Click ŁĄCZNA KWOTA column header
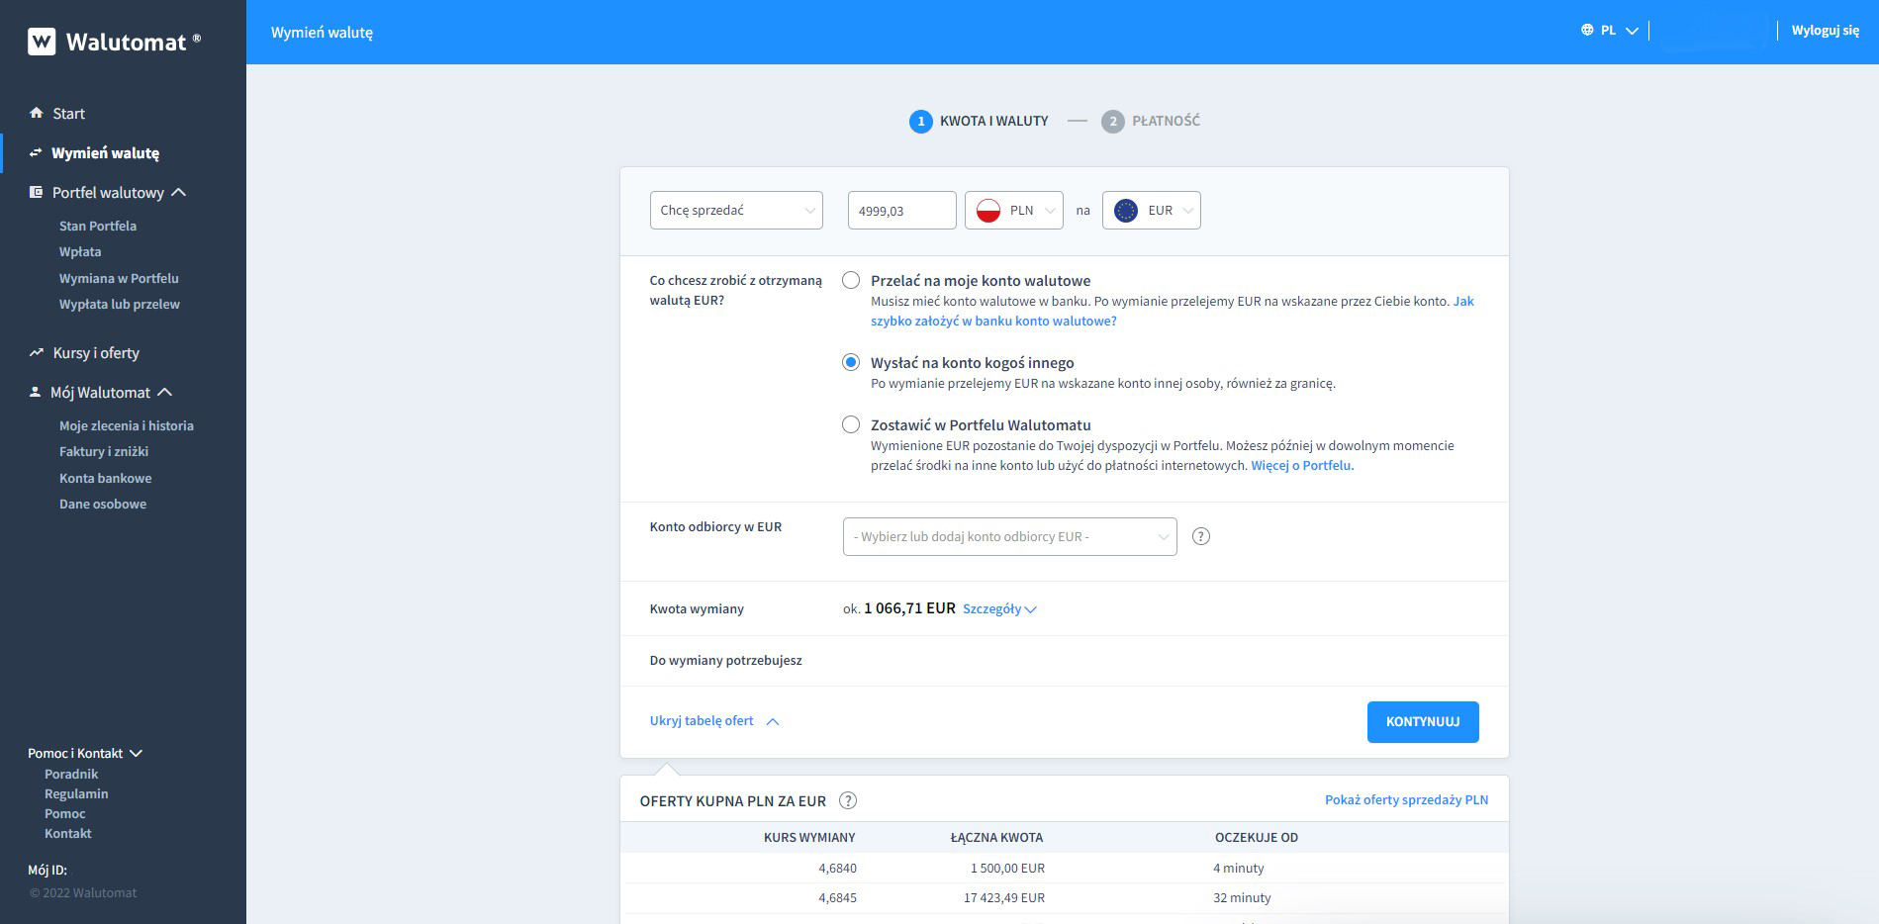This screenshot has height=924, width=1879. pyautogui.click(x=996, y=837)
